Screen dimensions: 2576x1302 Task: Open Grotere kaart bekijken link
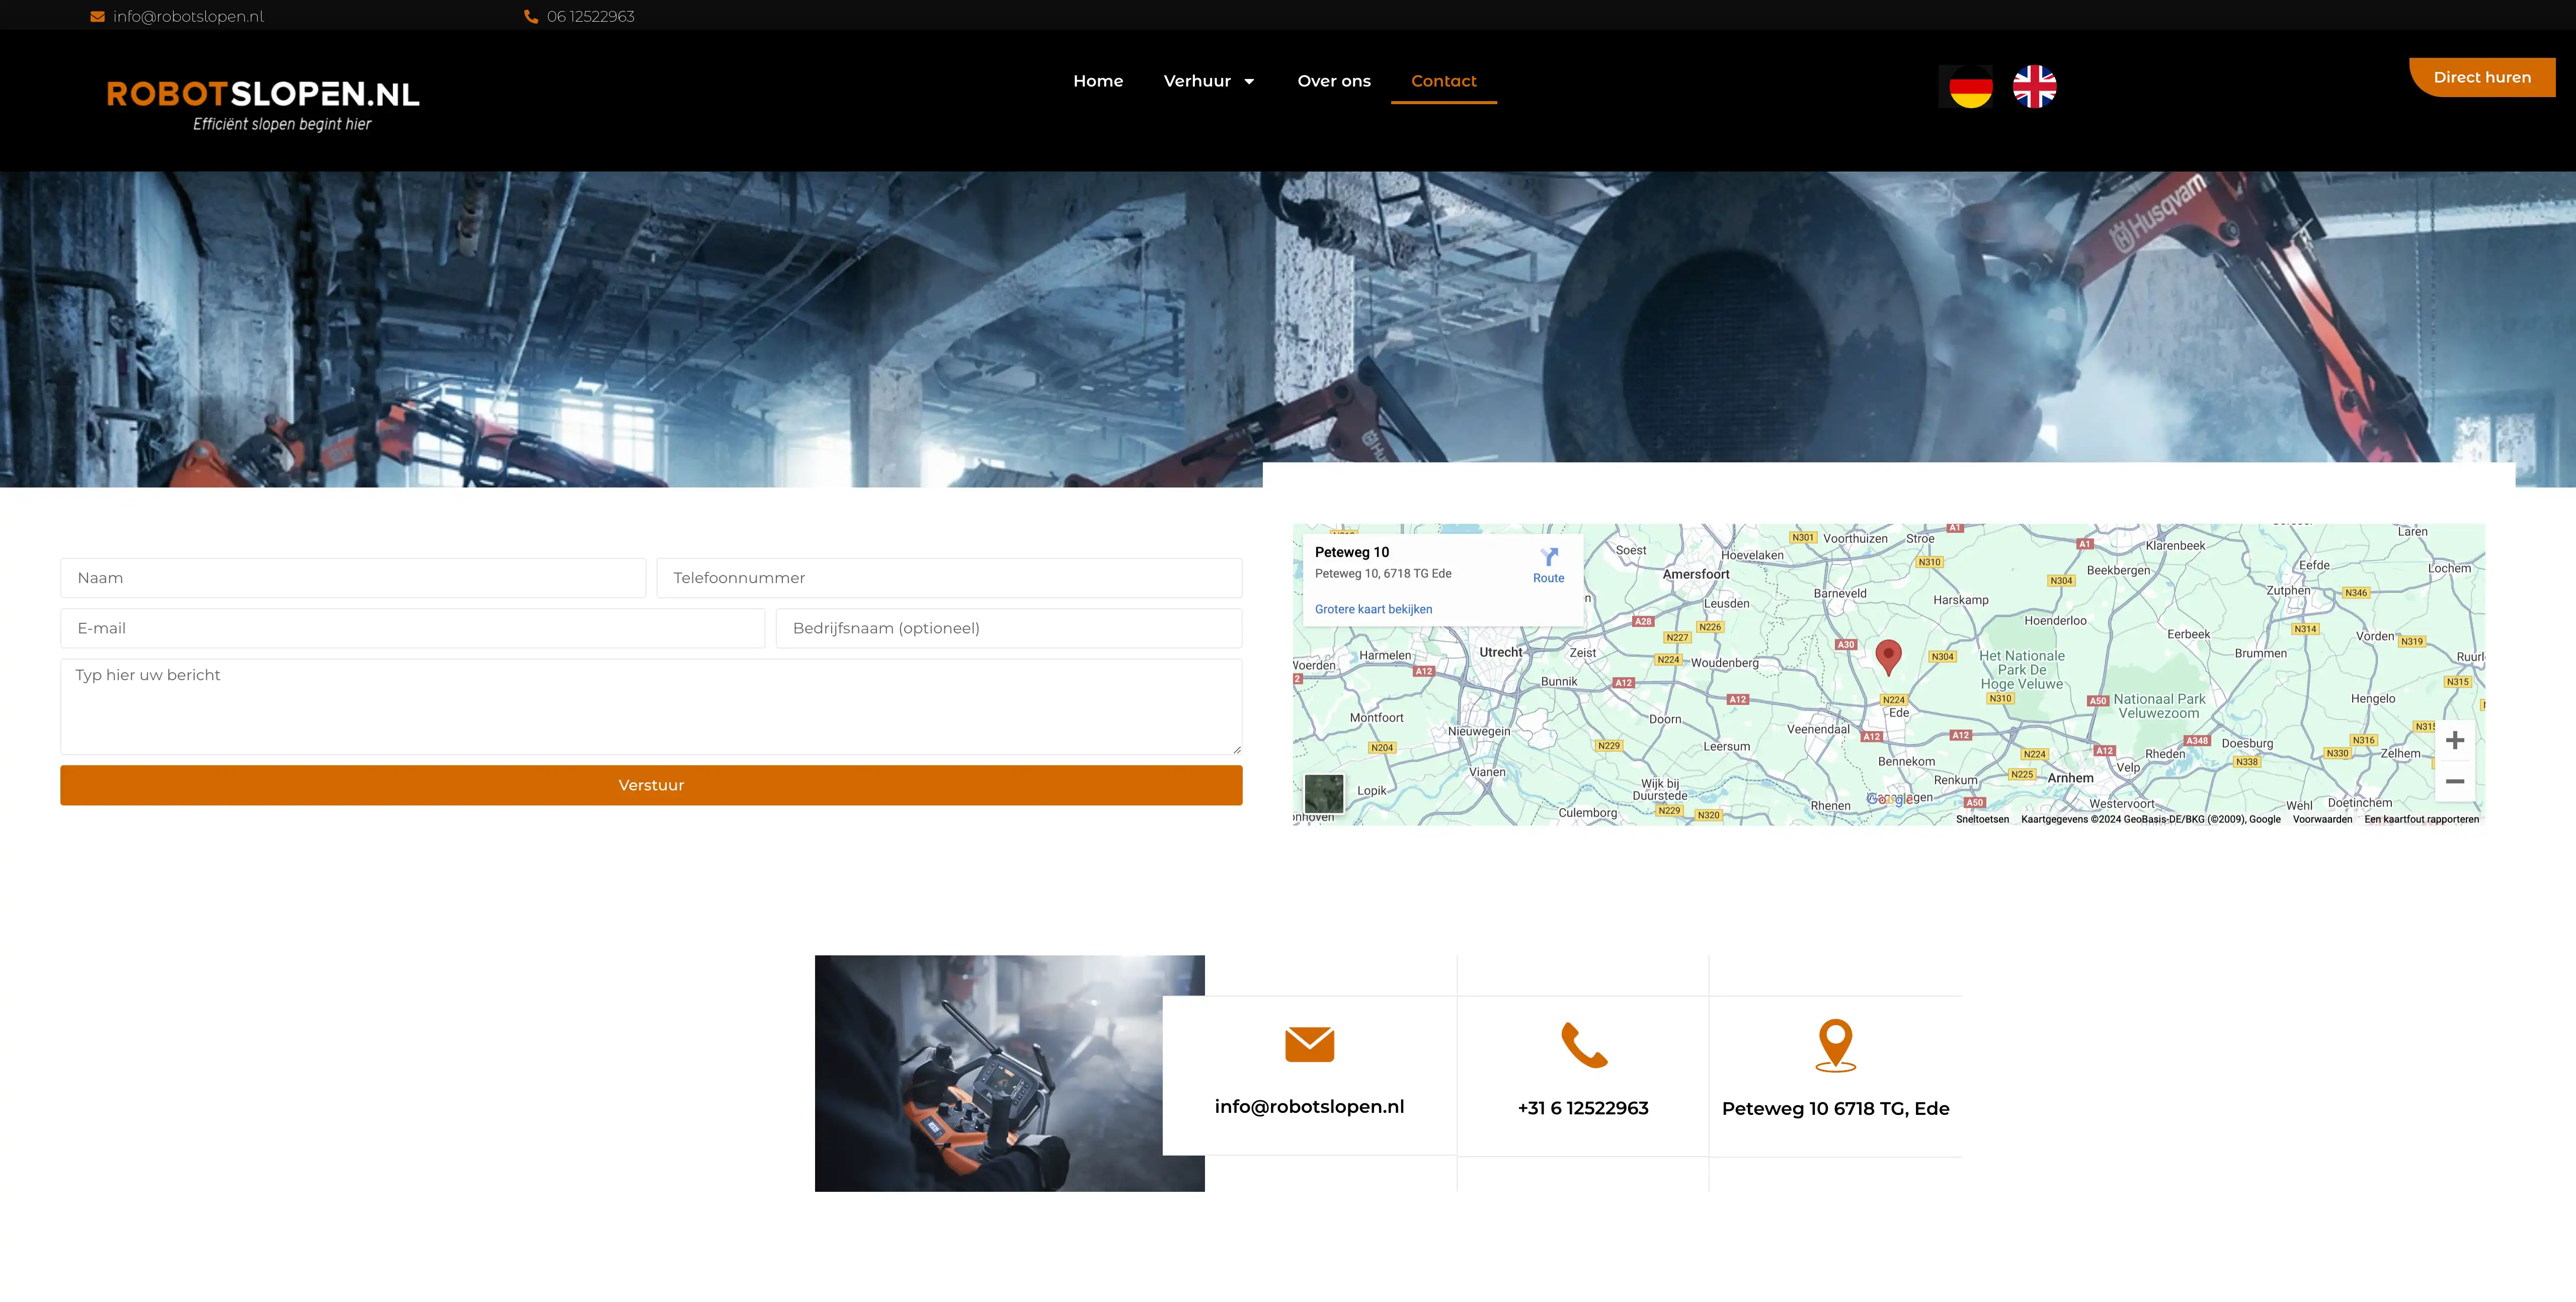(1373, 609)
